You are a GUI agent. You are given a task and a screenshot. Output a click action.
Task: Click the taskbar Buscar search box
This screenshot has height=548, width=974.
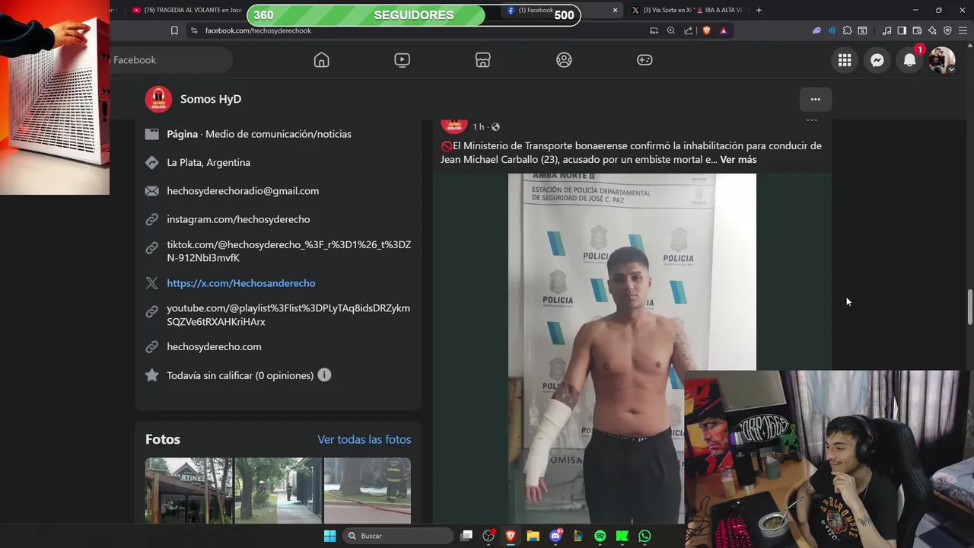point(396,536)
